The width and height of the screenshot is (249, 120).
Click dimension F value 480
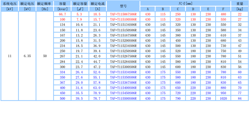[x=223, y=14]
